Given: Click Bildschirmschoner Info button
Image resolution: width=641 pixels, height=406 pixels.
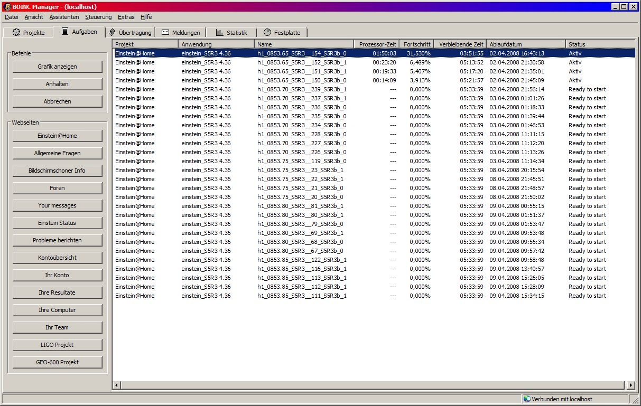Looking at the screenshot, I should 57,171.
